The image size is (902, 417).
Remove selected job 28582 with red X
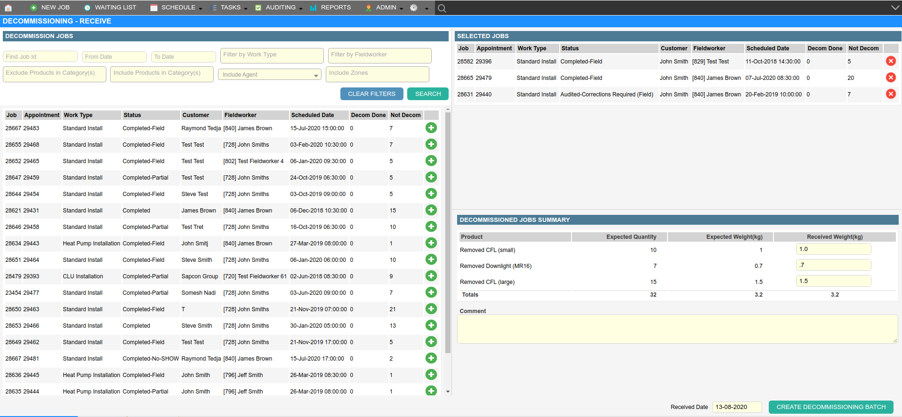891,61
